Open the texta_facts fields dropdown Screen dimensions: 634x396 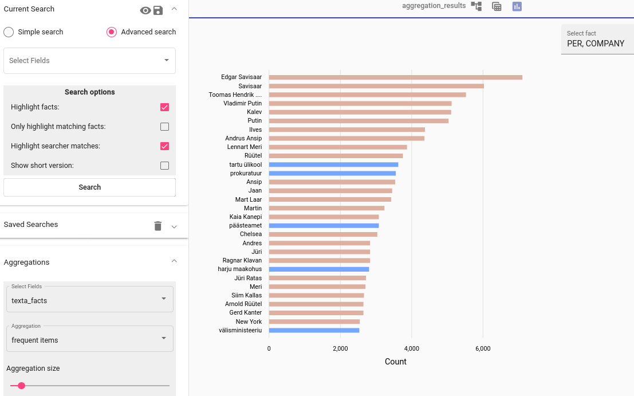coord(90,299)
